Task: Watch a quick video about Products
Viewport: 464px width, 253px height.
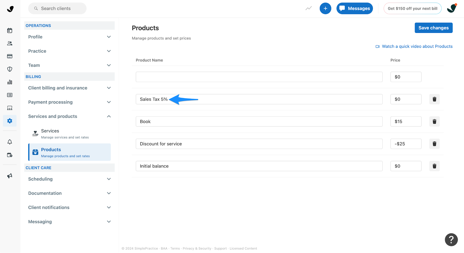Action: pos(417,46)
